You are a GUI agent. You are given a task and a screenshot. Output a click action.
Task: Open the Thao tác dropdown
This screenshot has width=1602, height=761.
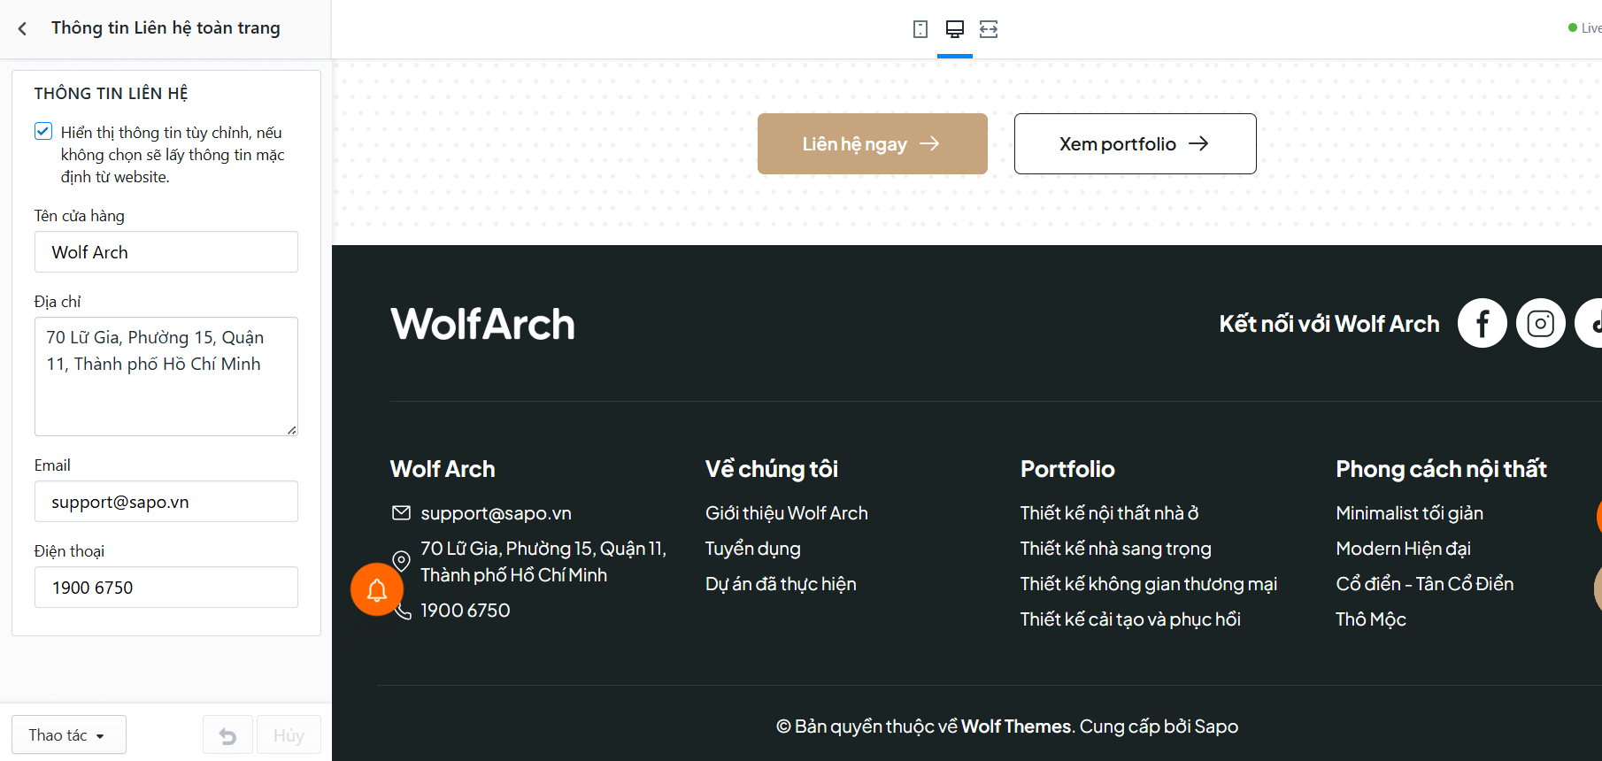pos(68,735)
